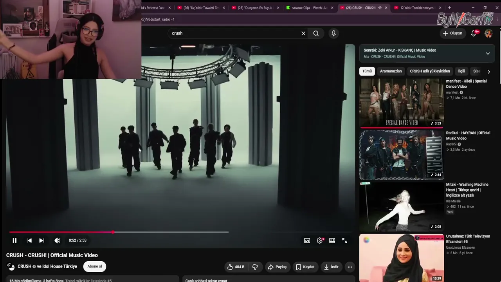Share the video with Paylaş

click(277, 267)
